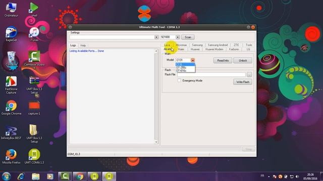Open the ZTE tab

[236, 45]
